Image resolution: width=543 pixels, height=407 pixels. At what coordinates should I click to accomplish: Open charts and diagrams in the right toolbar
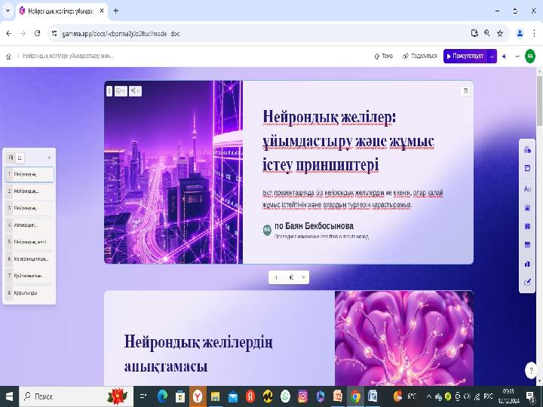(527, 264)
